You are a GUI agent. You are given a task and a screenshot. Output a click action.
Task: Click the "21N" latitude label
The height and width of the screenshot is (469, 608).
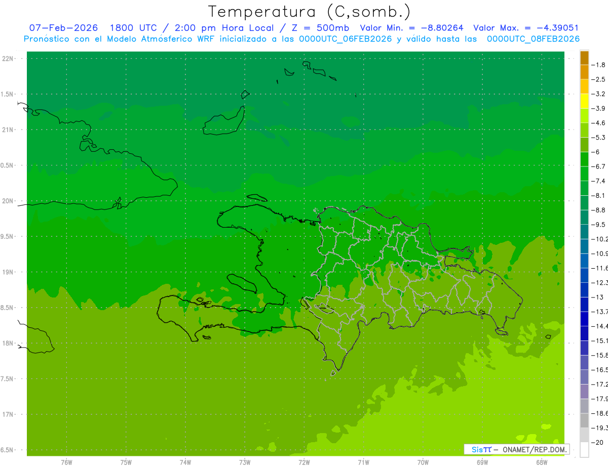coord(9,130)
